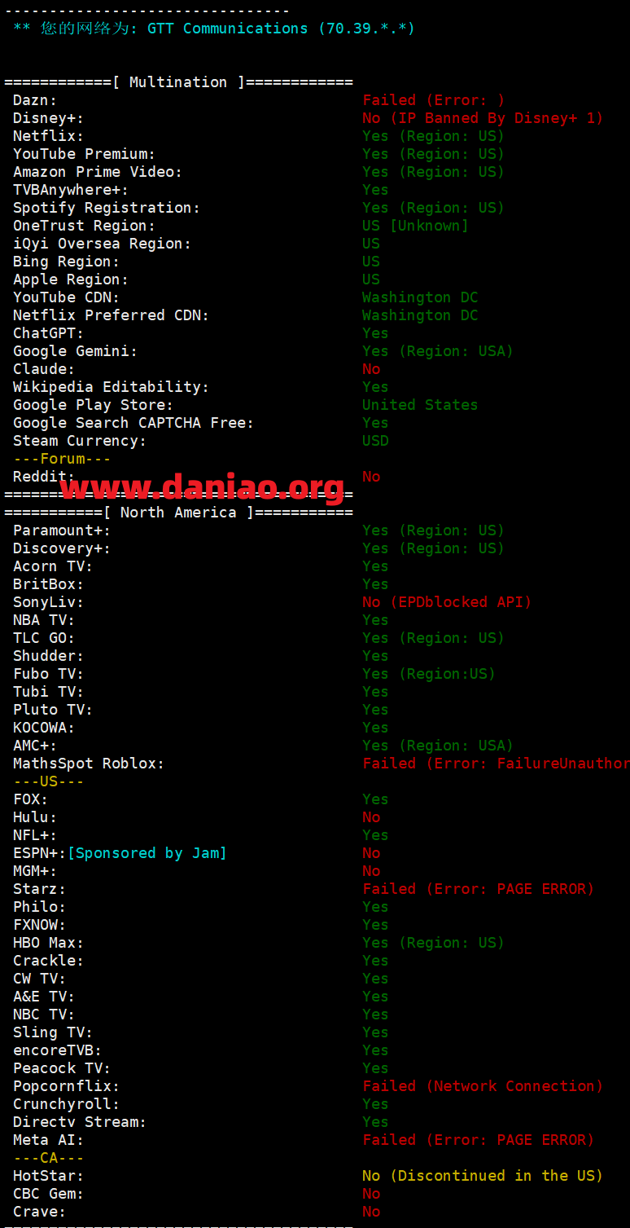Click the CW TV label
This screenshot has height=1228, width=630.
click(x=39, y=979)
